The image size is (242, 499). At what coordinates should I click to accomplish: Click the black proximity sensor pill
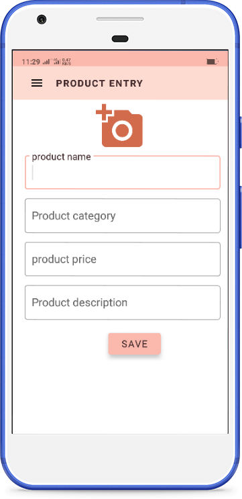tap(120, 39)
